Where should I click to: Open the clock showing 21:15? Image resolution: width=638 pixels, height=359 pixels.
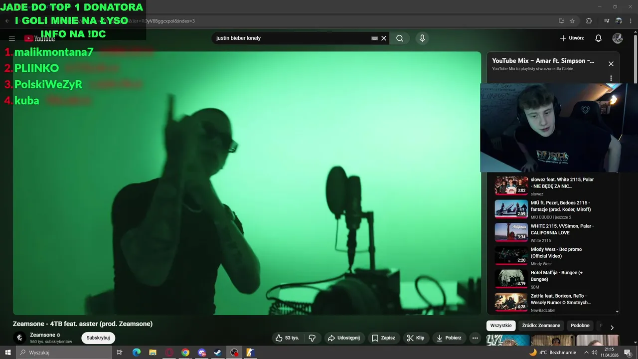[609, 353]
